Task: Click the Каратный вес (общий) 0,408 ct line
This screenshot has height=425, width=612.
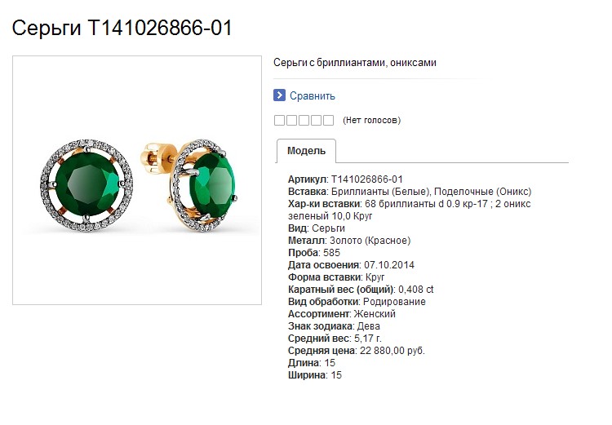Action: [361, 290]
